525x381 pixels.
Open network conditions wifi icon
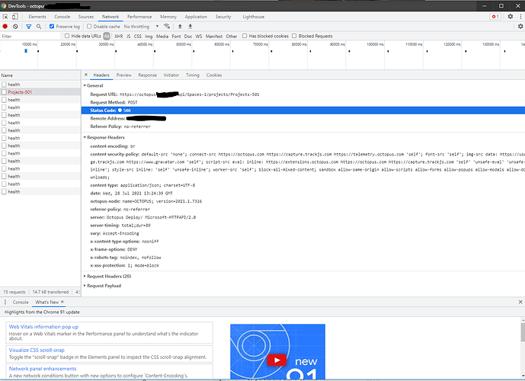[167, 26]
